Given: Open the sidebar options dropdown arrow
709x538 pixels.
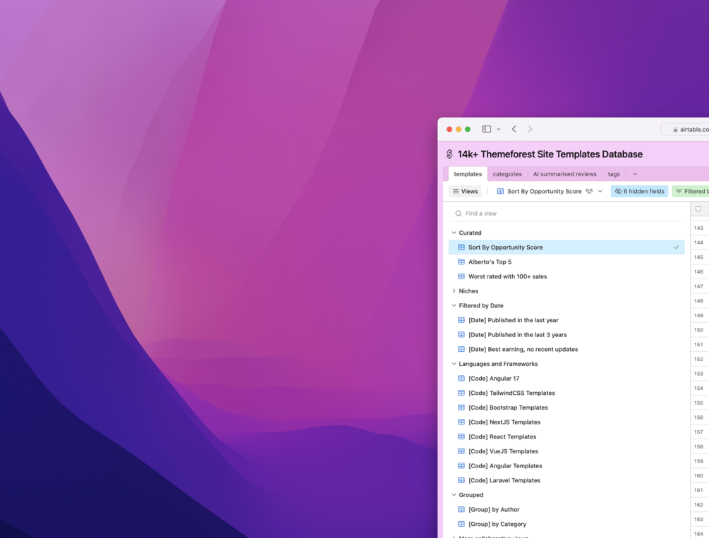Looking at the screenshot, I should (498, 129).
